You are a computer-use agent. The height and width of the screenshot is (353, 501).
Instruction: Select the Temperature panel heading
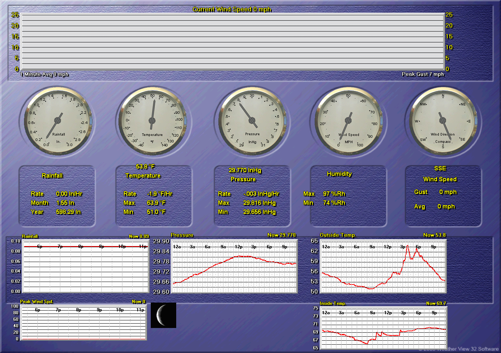pyautogui.click(x=143, y=176)
